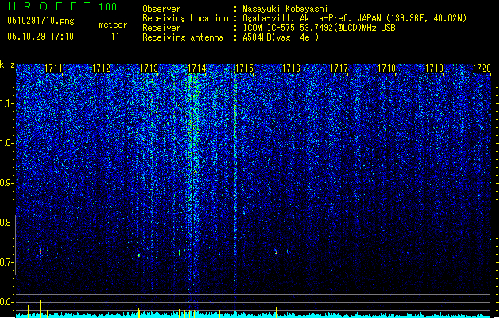Click the 0.8 kHz axis label

(x=6, y=223)
